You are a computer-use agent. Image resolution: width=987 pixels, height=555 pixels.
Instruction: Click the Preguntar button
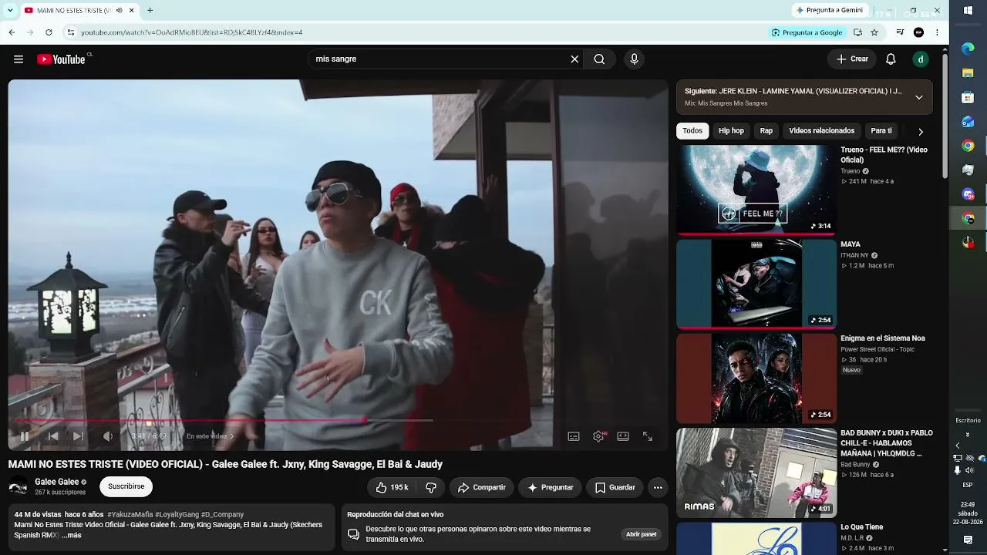(550, 487)
